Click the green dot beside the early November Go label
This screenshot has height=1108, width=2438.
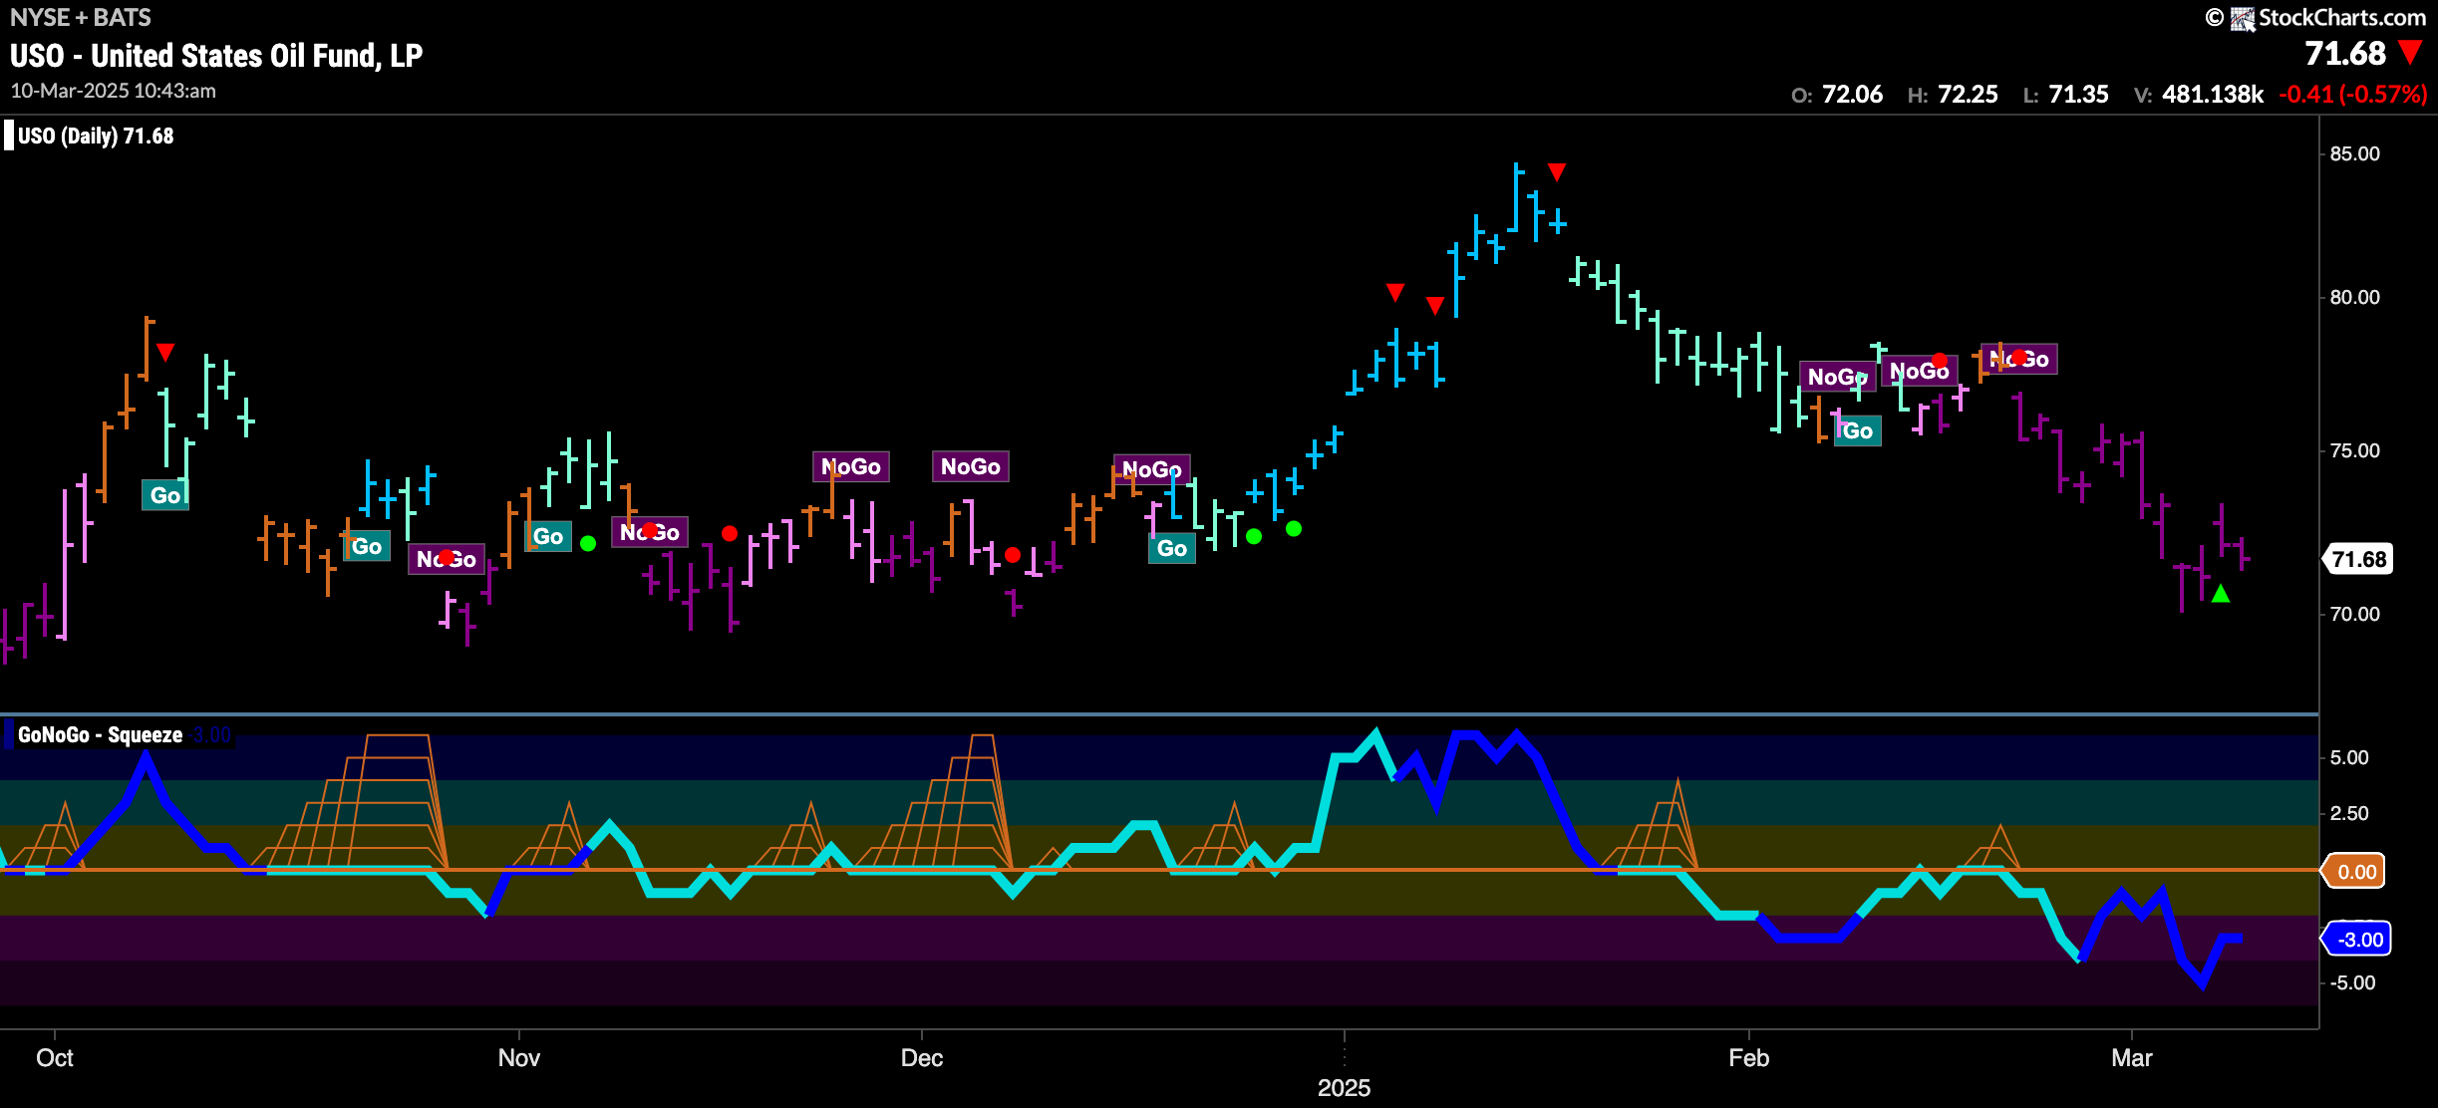point(588,543)
